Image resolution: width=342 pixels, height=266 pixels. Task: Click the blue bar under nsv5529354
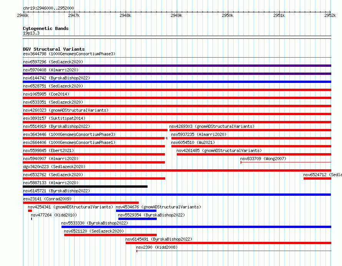click(x=138, y=219)
